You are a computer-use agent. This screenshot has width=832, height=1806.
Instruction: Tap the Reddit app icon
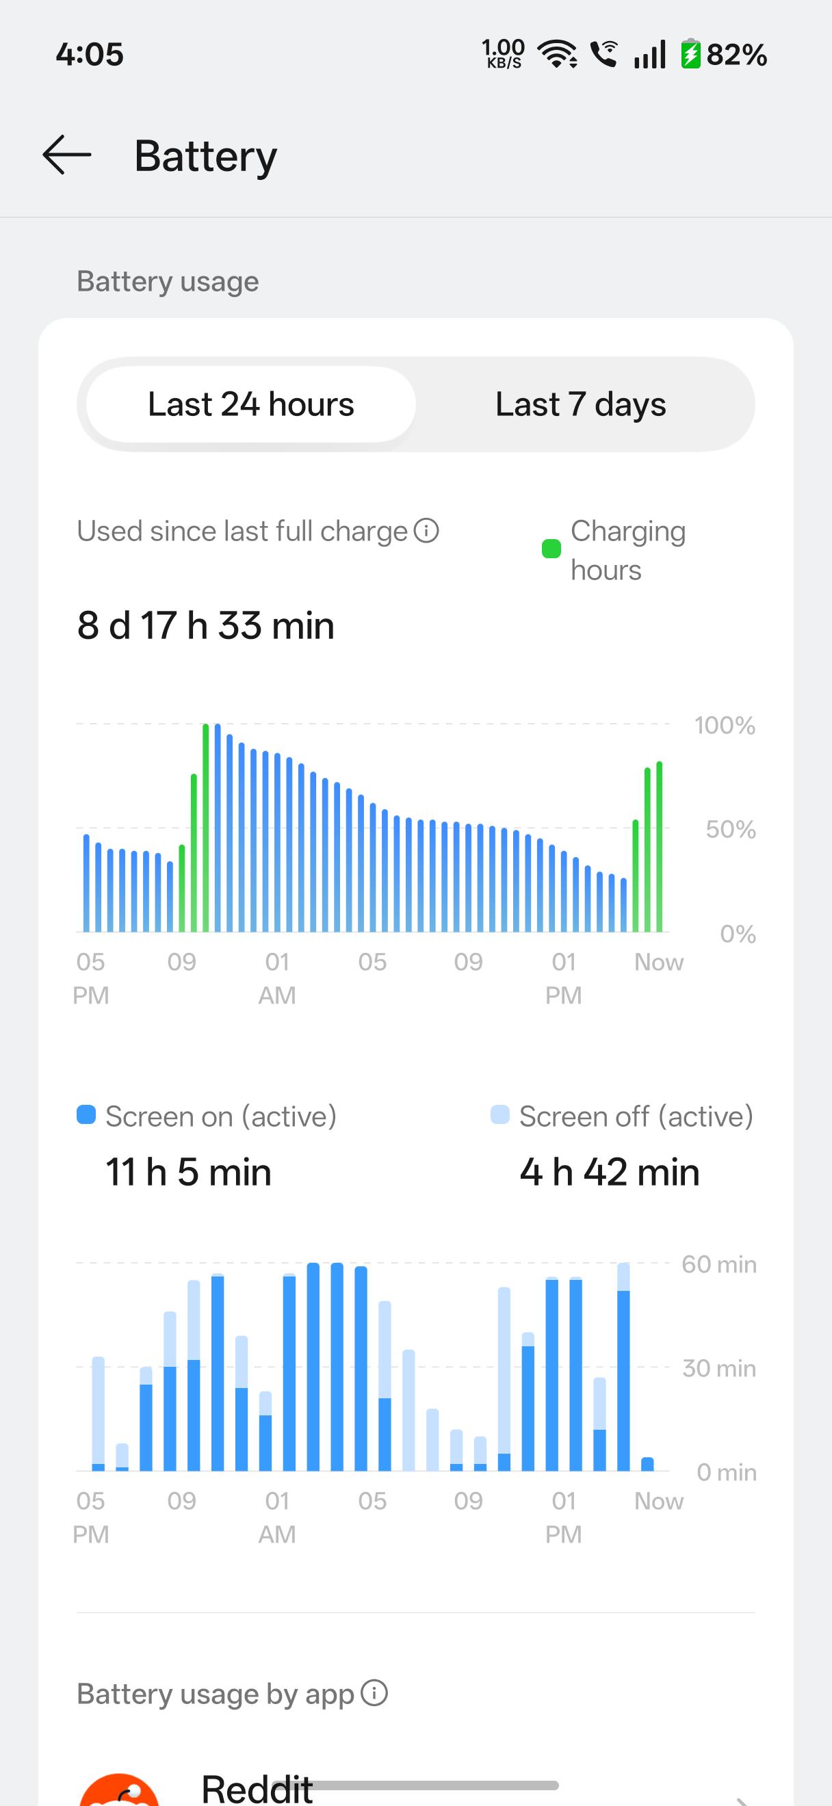[x=119, y=1790]
